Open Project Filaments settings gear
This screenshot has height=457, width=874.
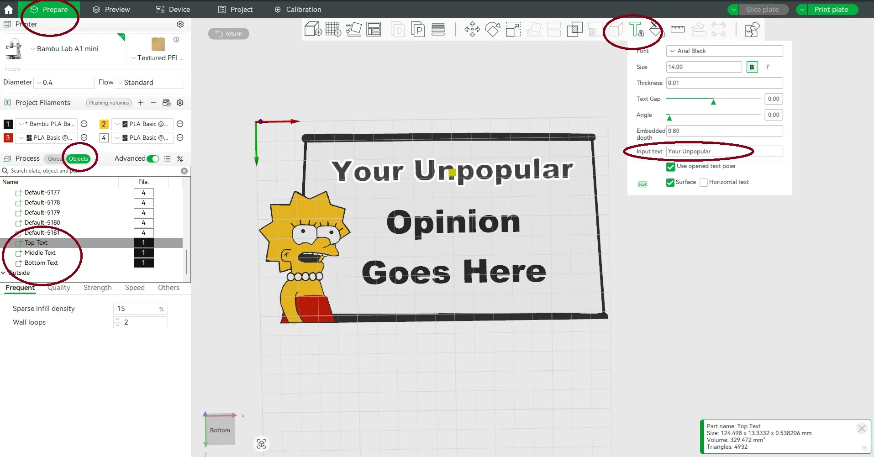click(x=180, y=103)
